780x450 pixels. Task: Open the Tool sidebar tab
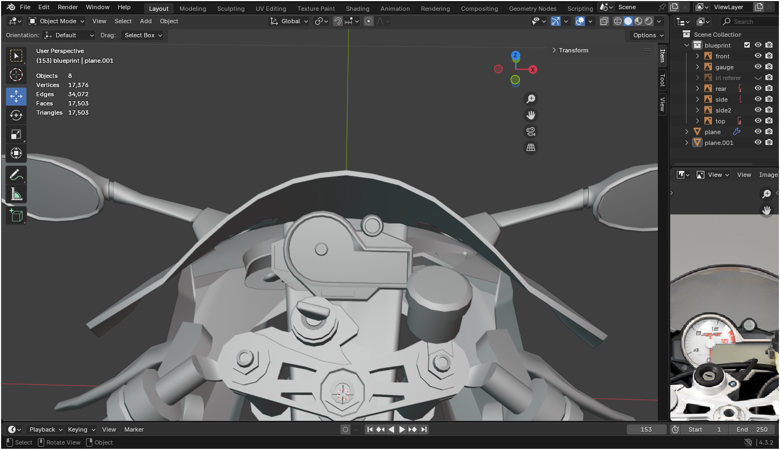click(x=662, y=81)
